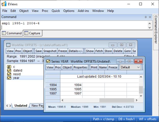Open the Quick menu

click(x=56, y=11)
